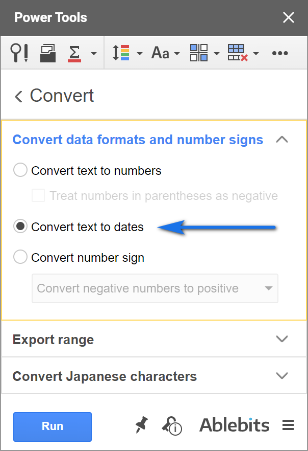Open the help info icon
This screenshot has height=451, width=308.
[x=171, y=425]
